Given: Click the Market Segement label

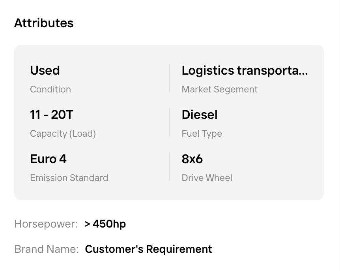Looking at the screenshot, I should point(220,89).
